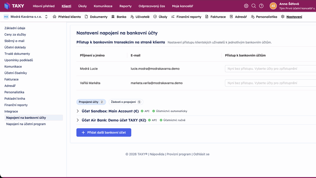Click the MK client badge
Viewport: 316px width, 178px height.
tap(6, 17)
